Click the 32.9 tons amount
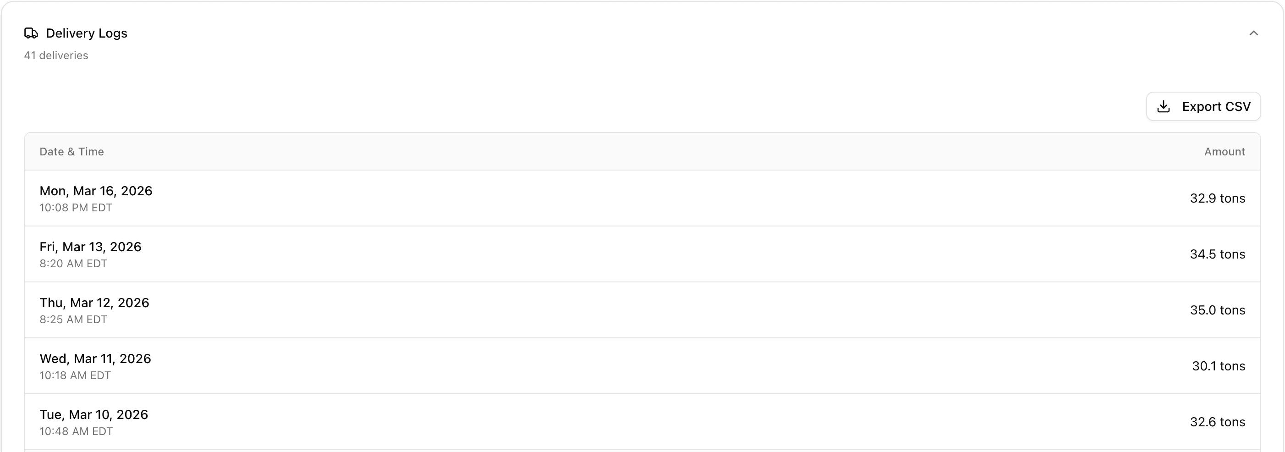 click(x=1217, y=198)
